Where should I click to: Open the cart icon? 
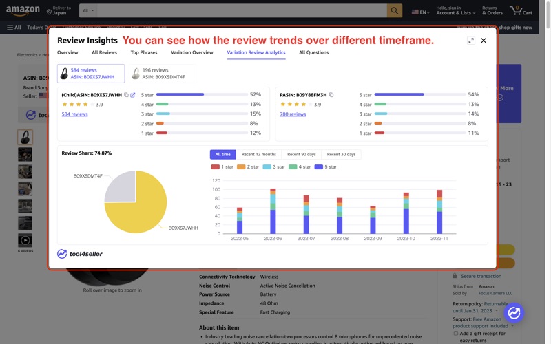tap(521, 10)
